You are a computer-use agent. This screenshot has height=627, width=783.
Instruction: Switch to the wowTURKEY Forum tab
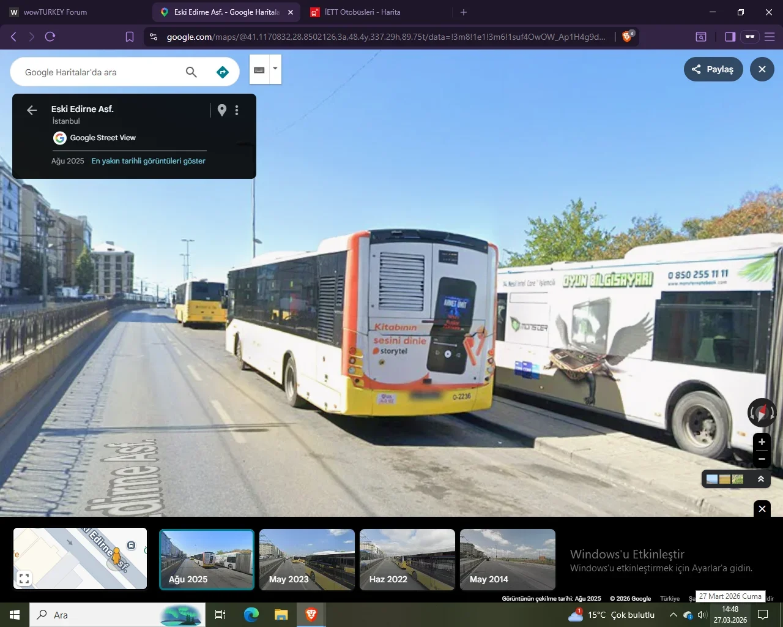55,12
